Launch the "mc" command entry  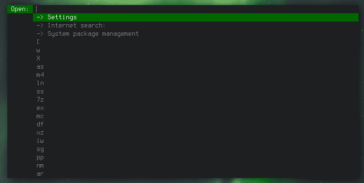196,116
